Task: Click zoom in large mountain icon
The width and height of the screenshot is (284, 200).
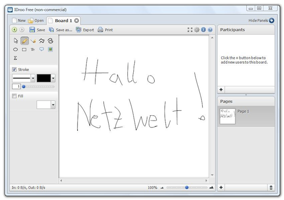Action: pyautogui.click(x=211, y=187)
